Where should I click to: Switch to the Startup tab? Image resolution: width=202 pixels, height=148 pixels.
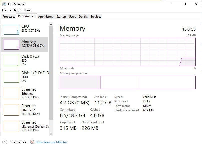61,17
